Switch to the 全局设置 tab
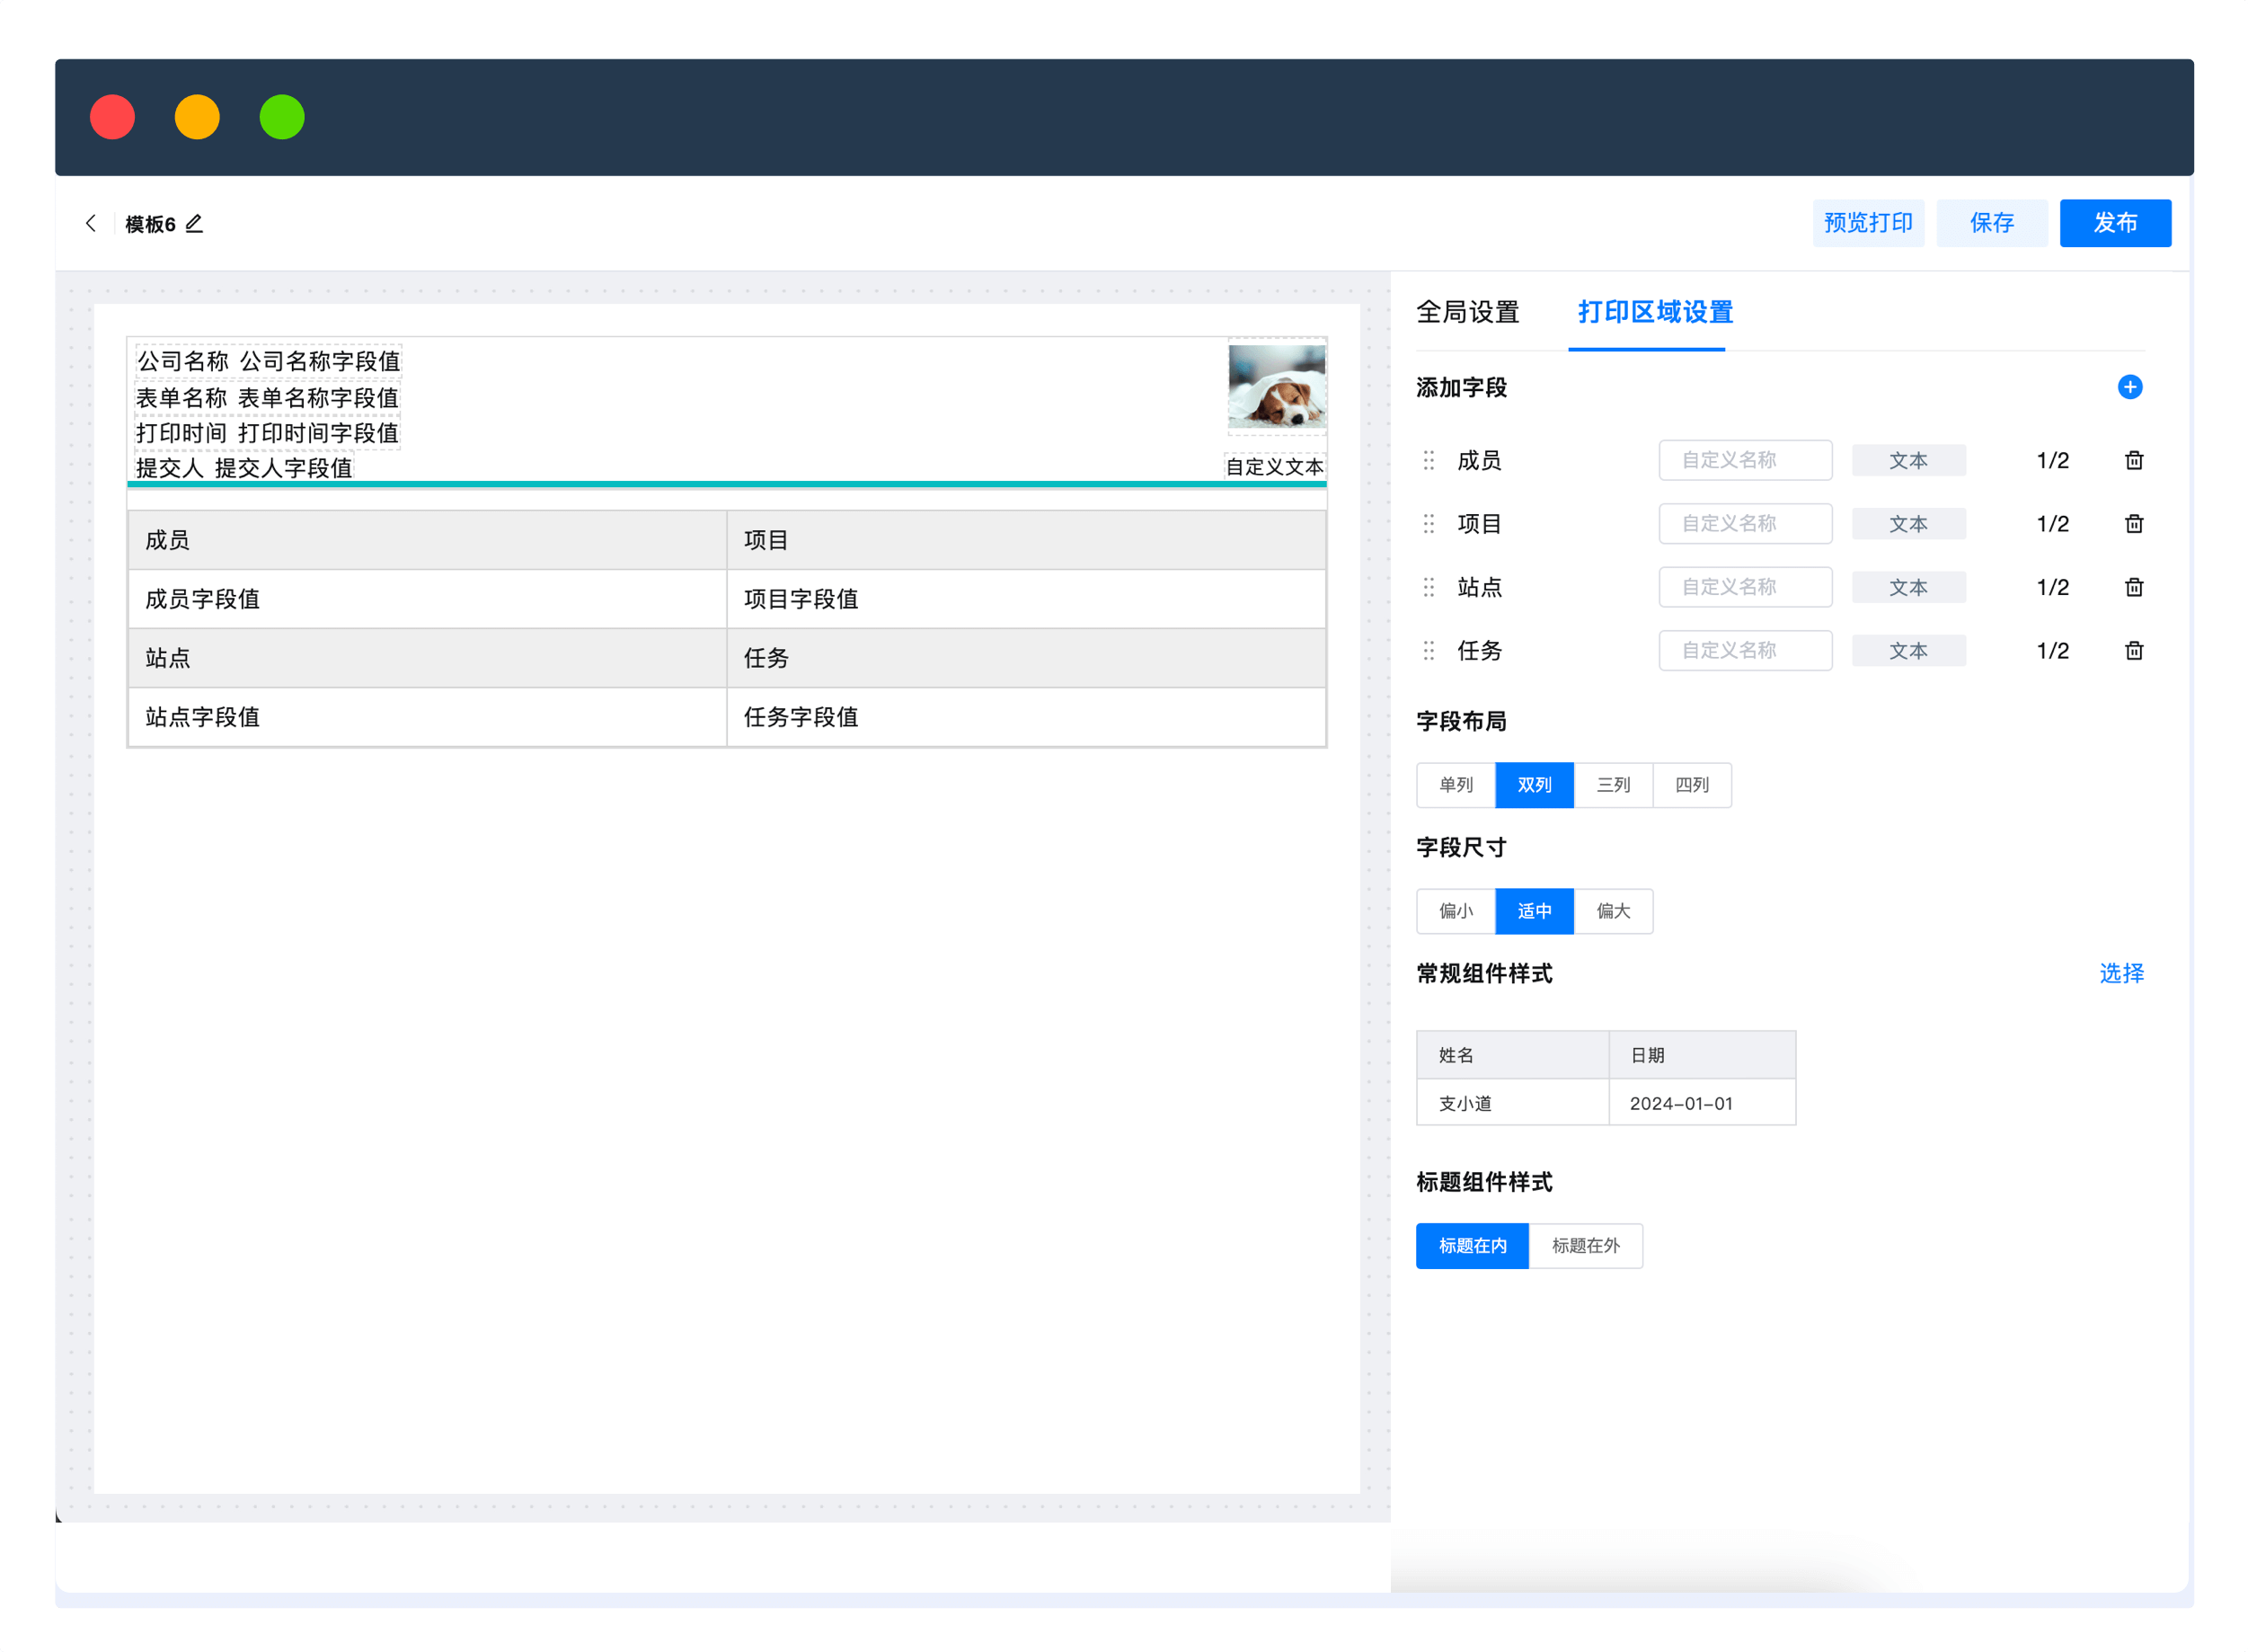This screenshot has width=2248, height=1652. [1467, 312]
